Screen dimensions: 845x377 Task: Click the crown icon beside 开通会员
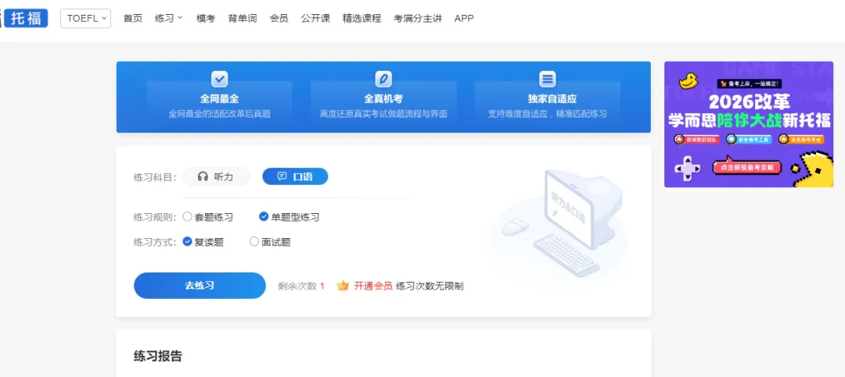pos(343,286)
